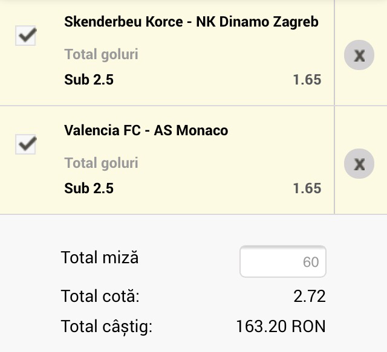Select Sub 2.5 in the Skenderbeu bet
Image resolution: width=387 pixels, height=352 pixels.
[x=89, y=80]
